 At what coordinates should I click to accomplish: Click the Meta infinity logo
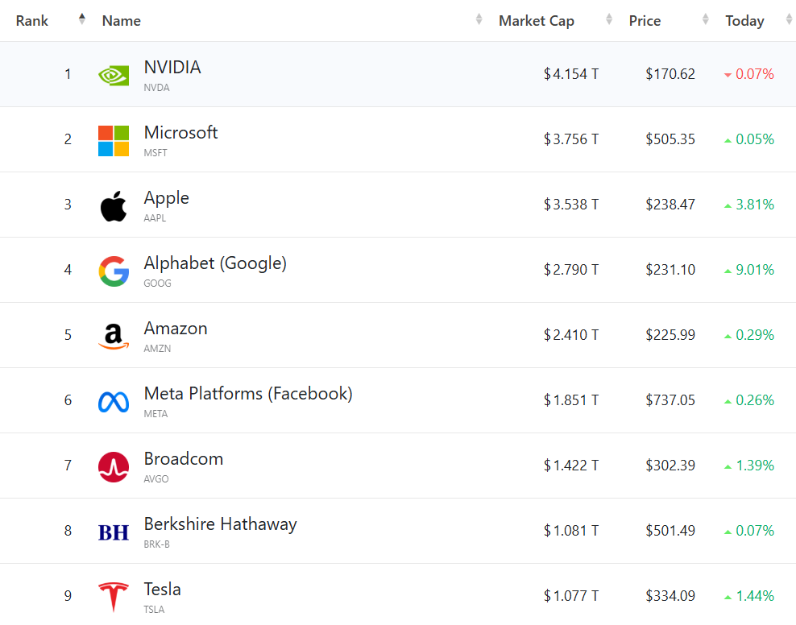(x=114, y=402)
